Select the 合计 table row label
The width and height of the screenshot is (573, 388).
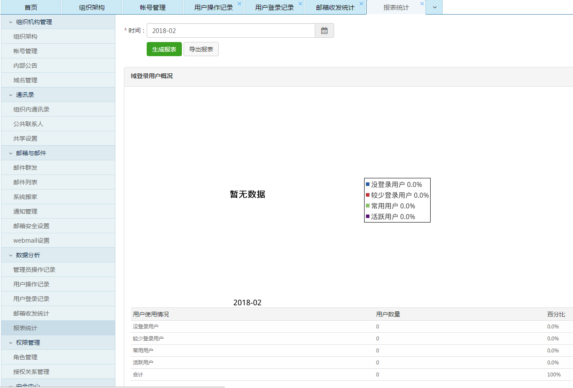138,375
